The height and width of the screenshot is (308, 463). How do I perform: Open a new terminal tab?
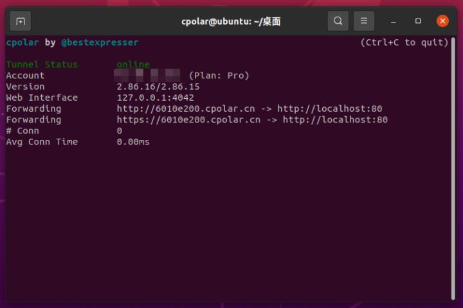20,21
